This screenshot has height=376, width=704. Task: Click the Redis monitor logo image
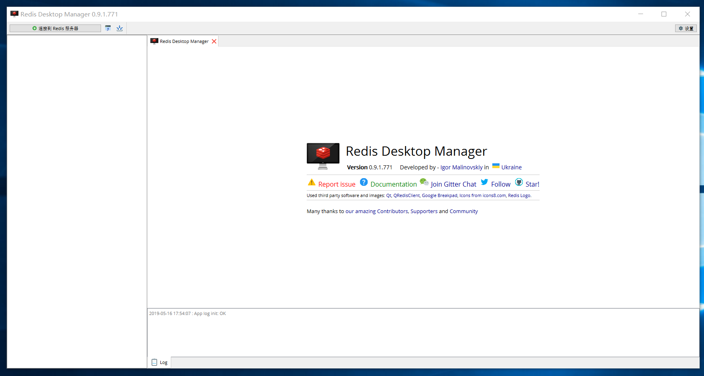tap(323, 156)
